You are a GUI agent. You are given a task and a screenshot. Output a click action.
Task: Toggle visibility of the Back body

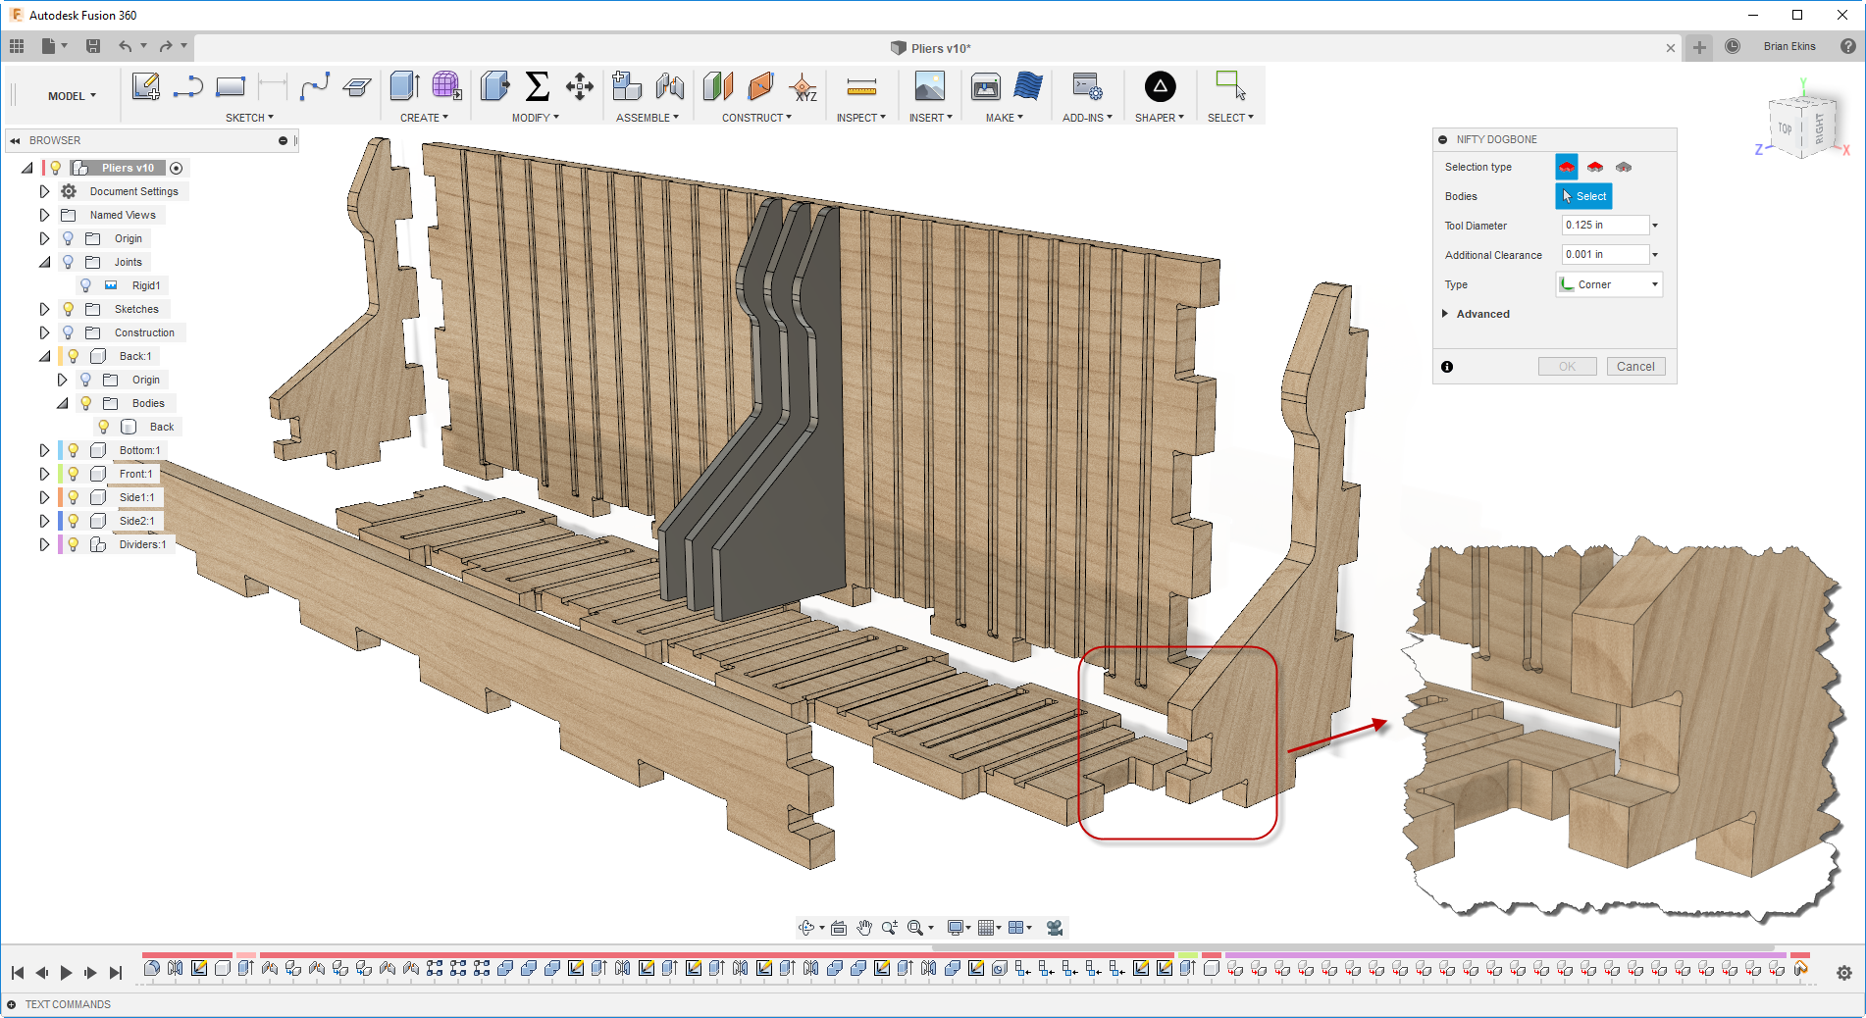click(104, 427)
